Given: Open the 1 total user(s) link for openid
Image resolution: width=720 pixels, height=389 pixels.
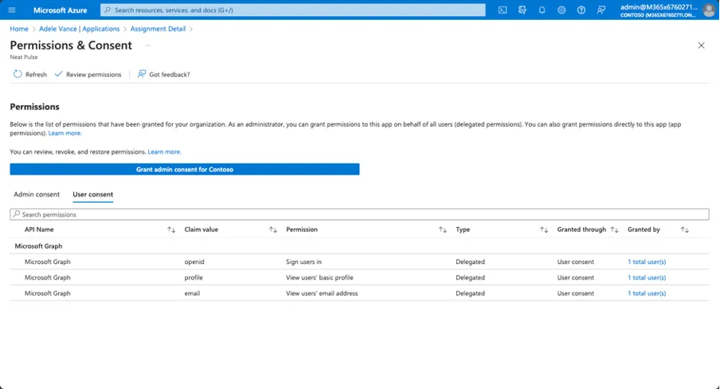Looking at the screenshot, I should point(647,261).
